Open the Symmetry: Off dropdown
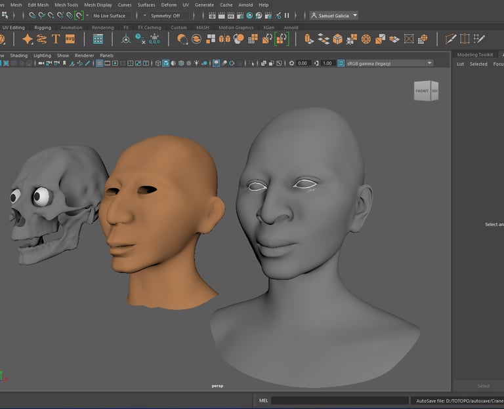This screenshot has height=409, width=504. pos(165,15)
